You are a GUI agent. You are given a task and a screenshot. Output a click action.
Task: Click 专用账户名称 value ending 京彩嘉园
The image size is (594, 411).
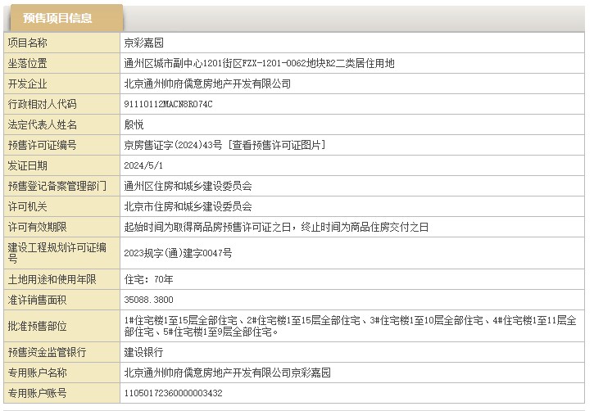(227, 373)
